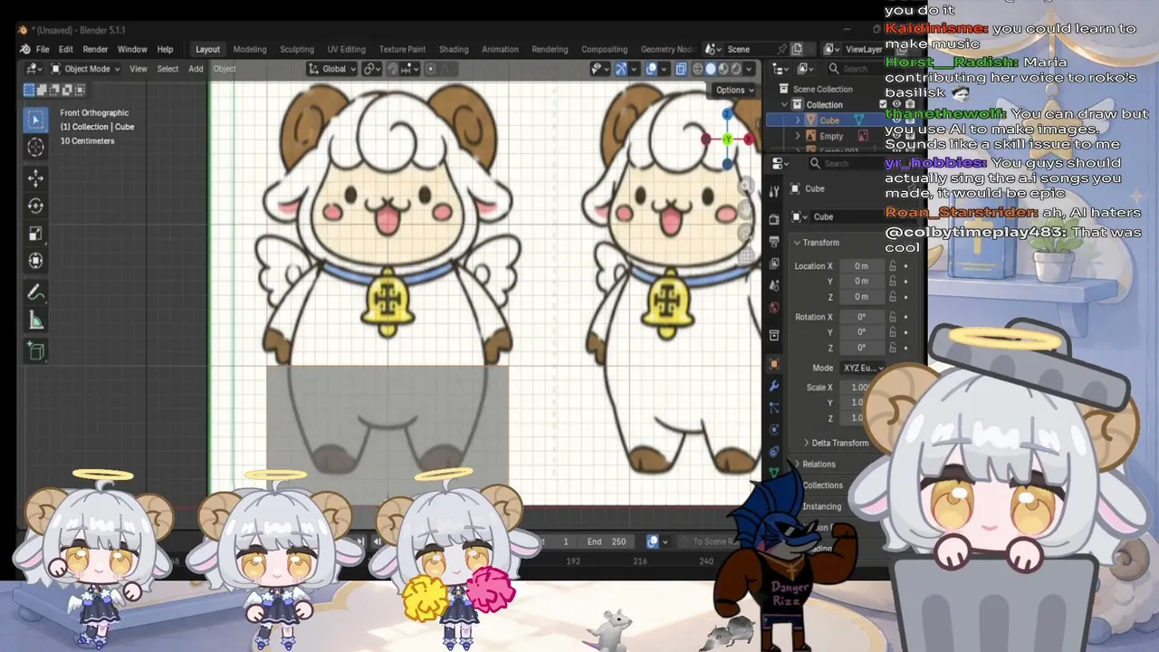Screen dimensions: 1159x652
Task: Click the Z axis on navigation gizmo
Action: [727, 115]
